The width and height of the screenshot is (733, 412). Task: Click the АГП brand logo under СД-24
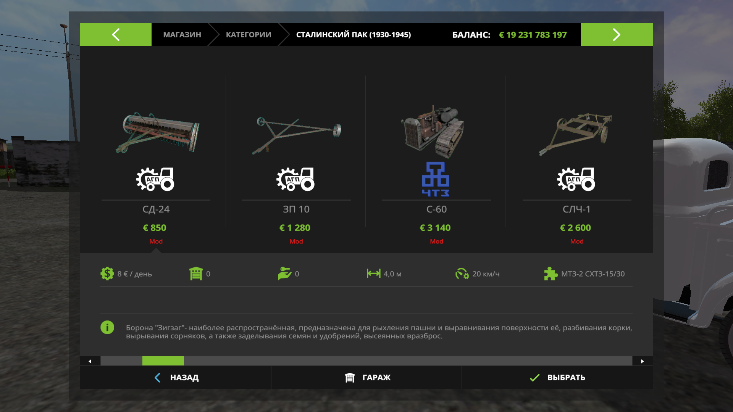click(155, 179)
